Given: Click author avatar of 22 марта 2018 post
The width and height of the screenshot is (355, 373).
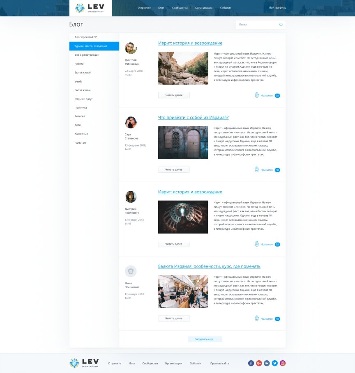Looking at the screenshot, I should [131, 48].
